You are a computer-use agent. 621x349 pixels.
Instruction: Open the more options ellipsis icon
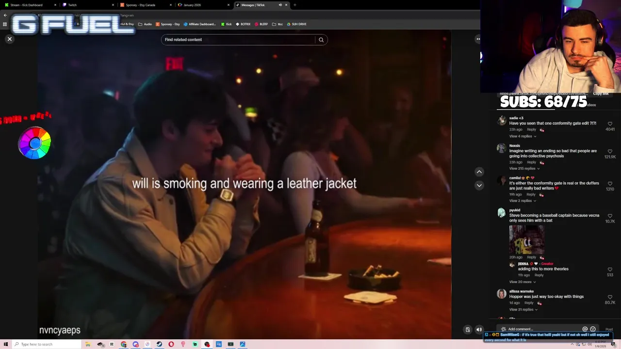pos(478,39)
